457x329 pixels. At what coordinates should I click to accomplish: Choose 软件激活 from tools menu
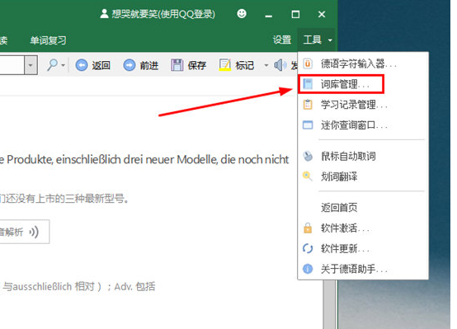[x=363, y=228]
